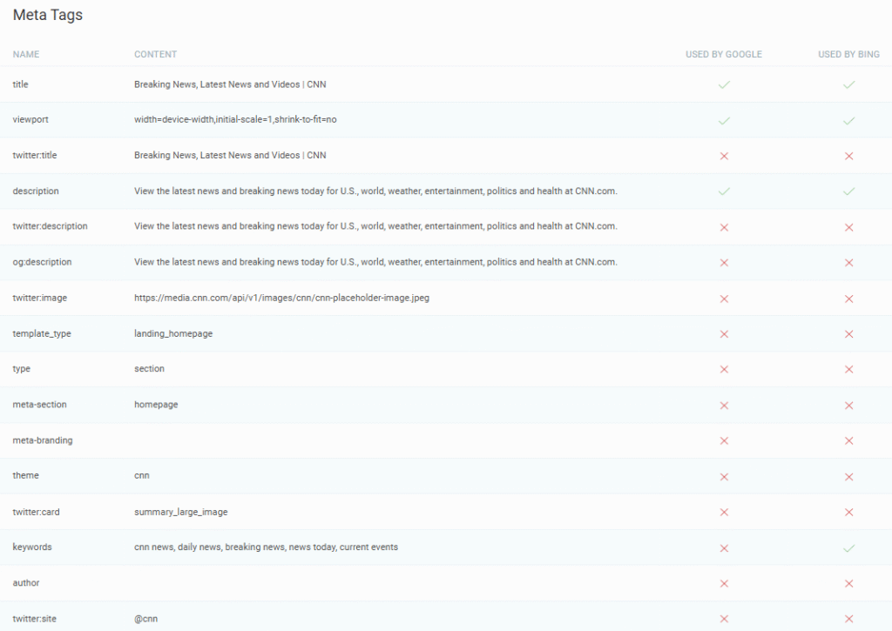Click the Meta Tags heading
892x631 pixels.
pos(48,15)
